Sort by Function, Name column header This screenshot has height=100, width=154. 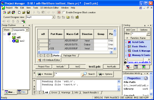[137, 38]
